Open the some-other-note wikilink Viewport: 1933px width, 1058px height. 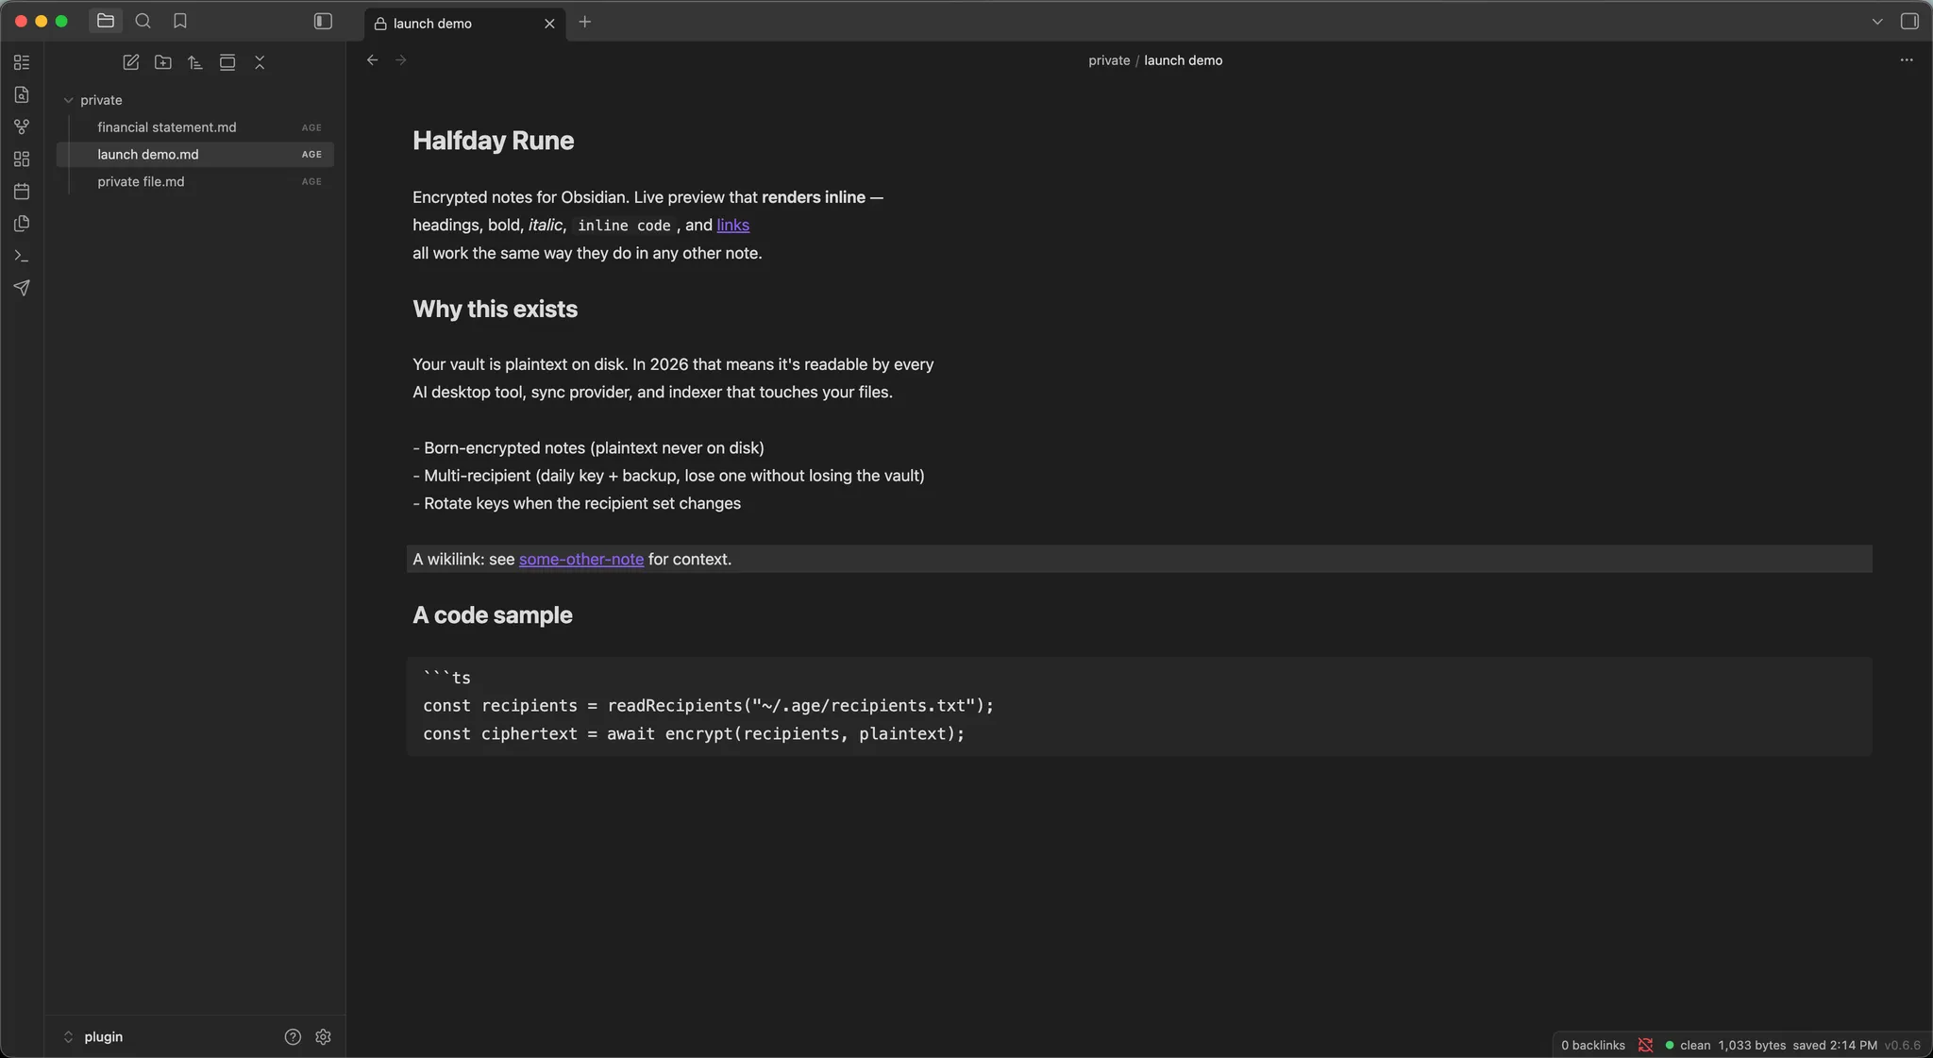tap(581, 560)
